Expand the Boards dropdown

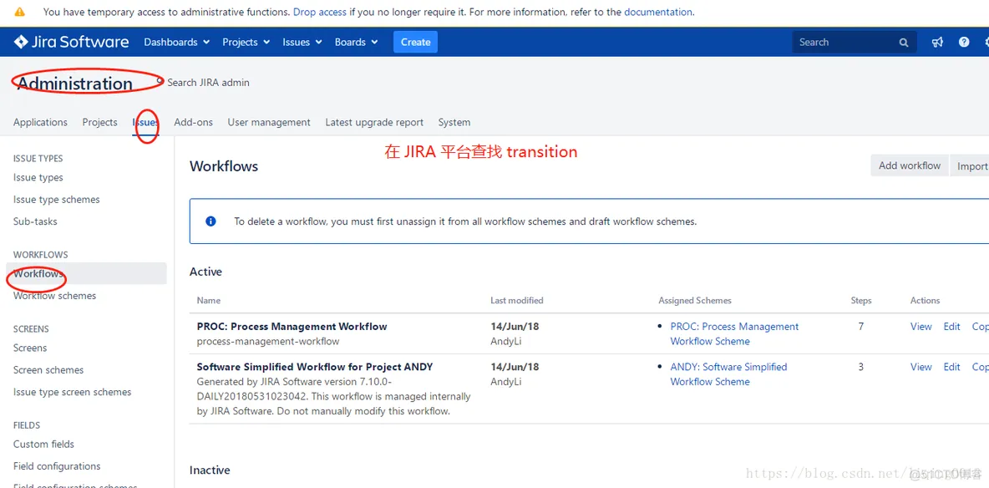[x=357, y=43]
